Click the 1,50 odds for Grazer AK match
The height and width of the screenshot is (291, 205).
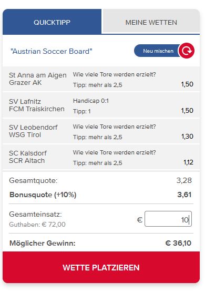point(187,84)
